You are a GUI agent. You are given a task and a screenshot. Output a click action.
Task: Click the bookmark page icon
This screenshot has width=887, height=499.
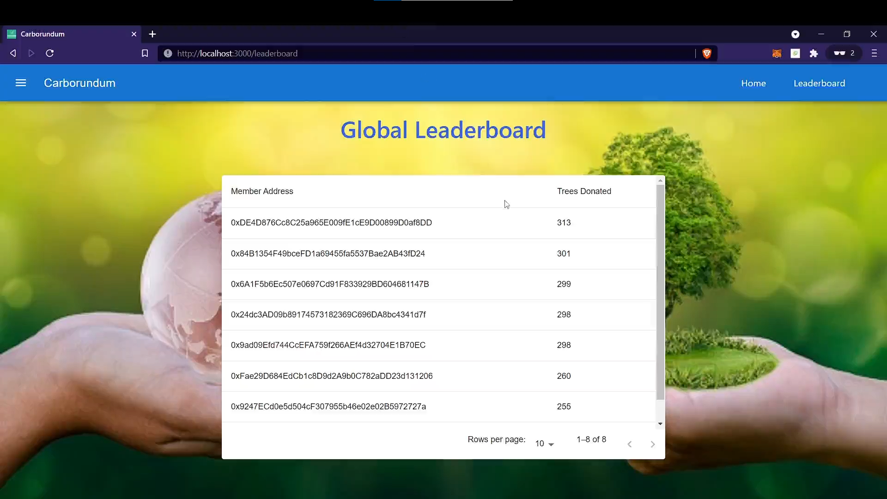point(145,54)
